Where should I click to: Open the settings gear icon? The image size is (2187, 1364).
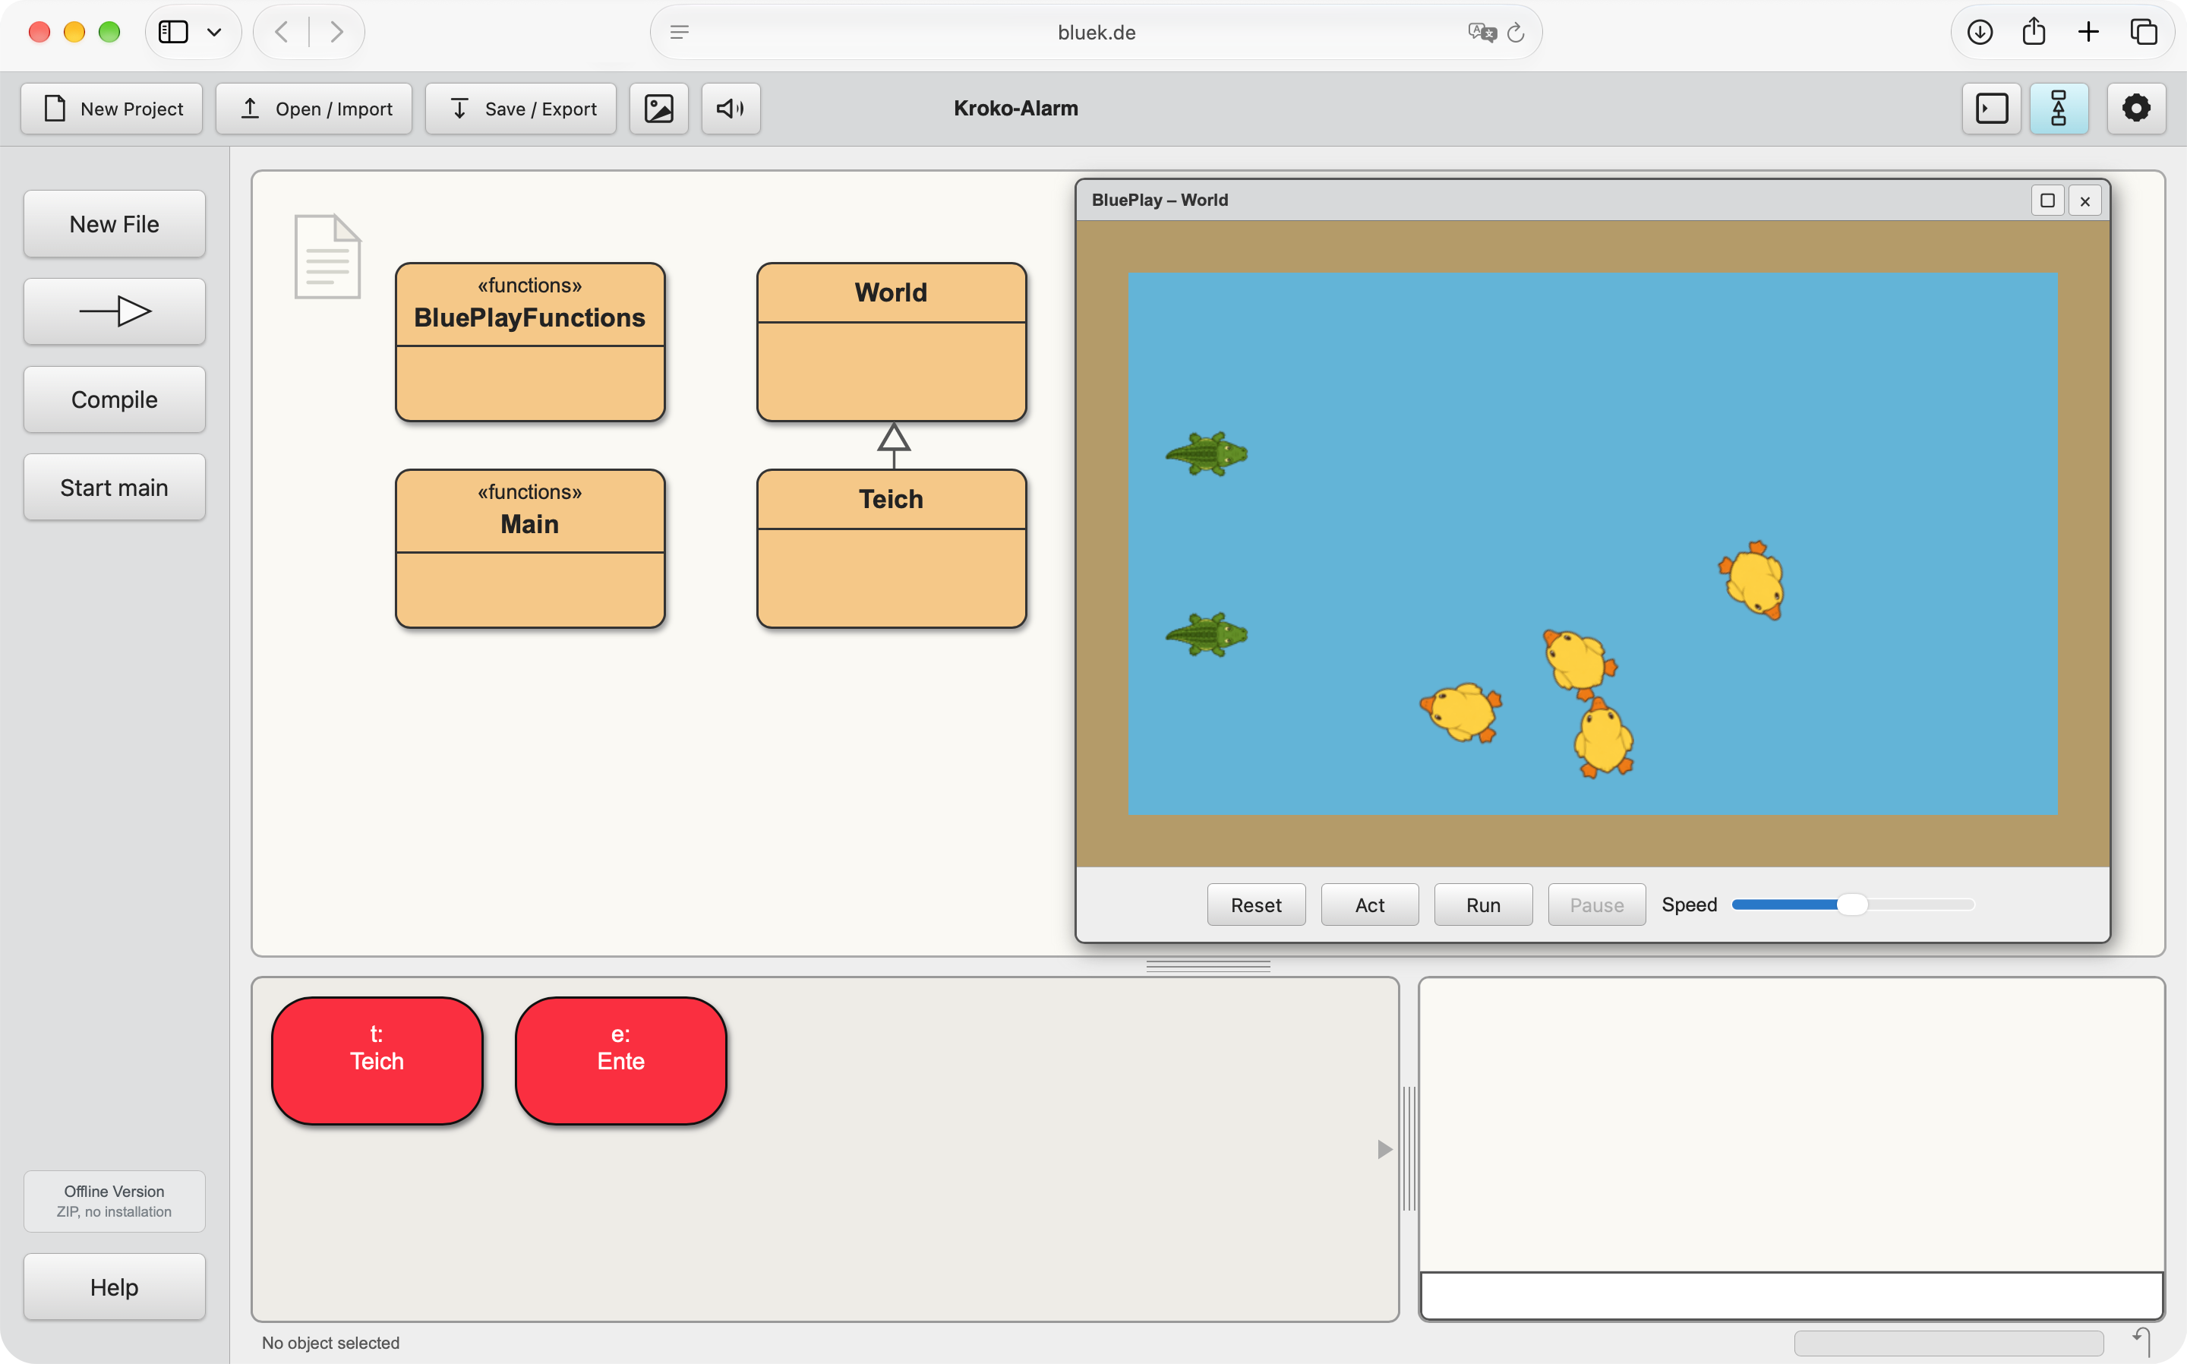coord(2136,109)
